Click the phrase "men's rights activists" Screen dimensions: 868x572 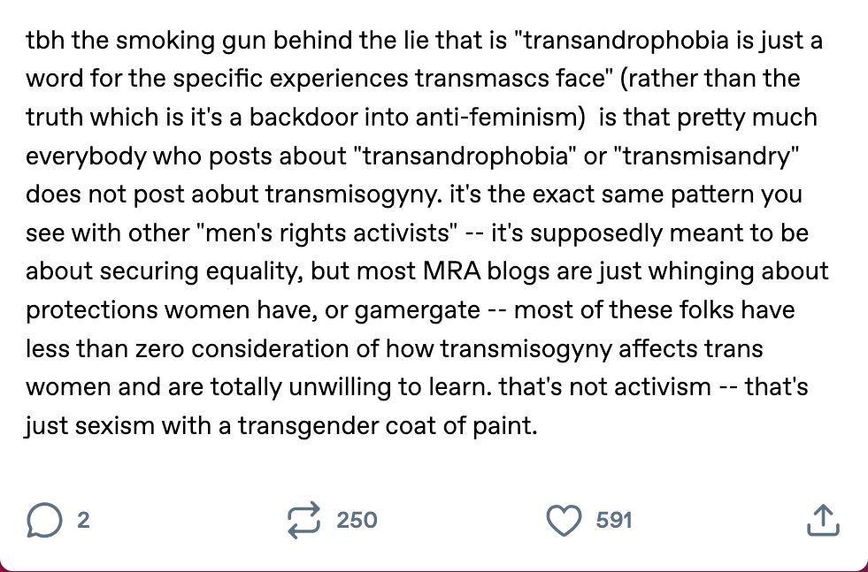click(326, 233)
